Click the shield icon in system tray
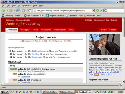 coord(106,92)
